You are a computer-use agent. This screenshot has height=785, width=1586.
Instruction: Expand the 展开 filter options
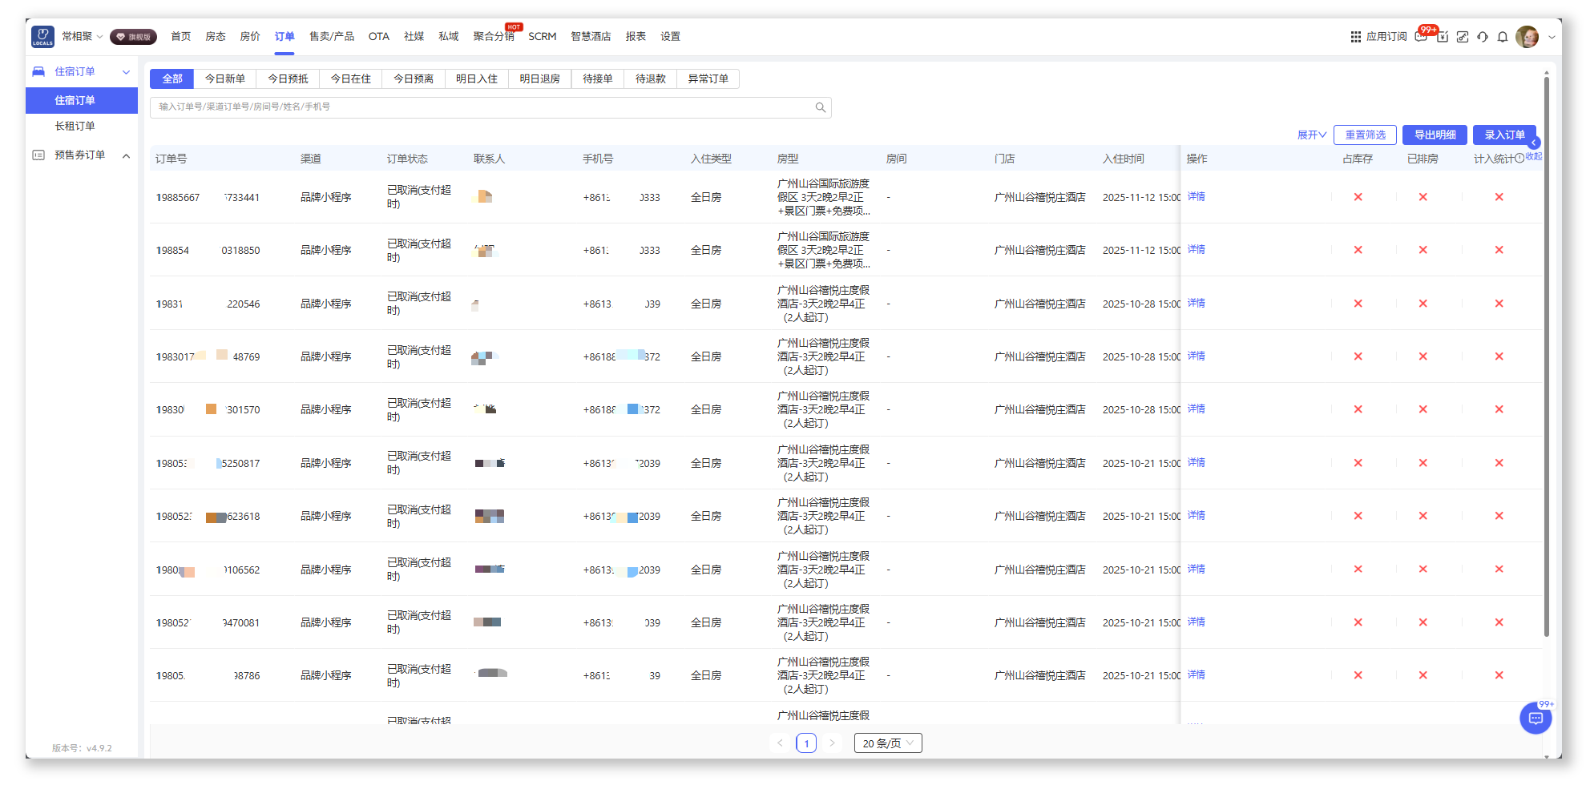point(1311,135)
